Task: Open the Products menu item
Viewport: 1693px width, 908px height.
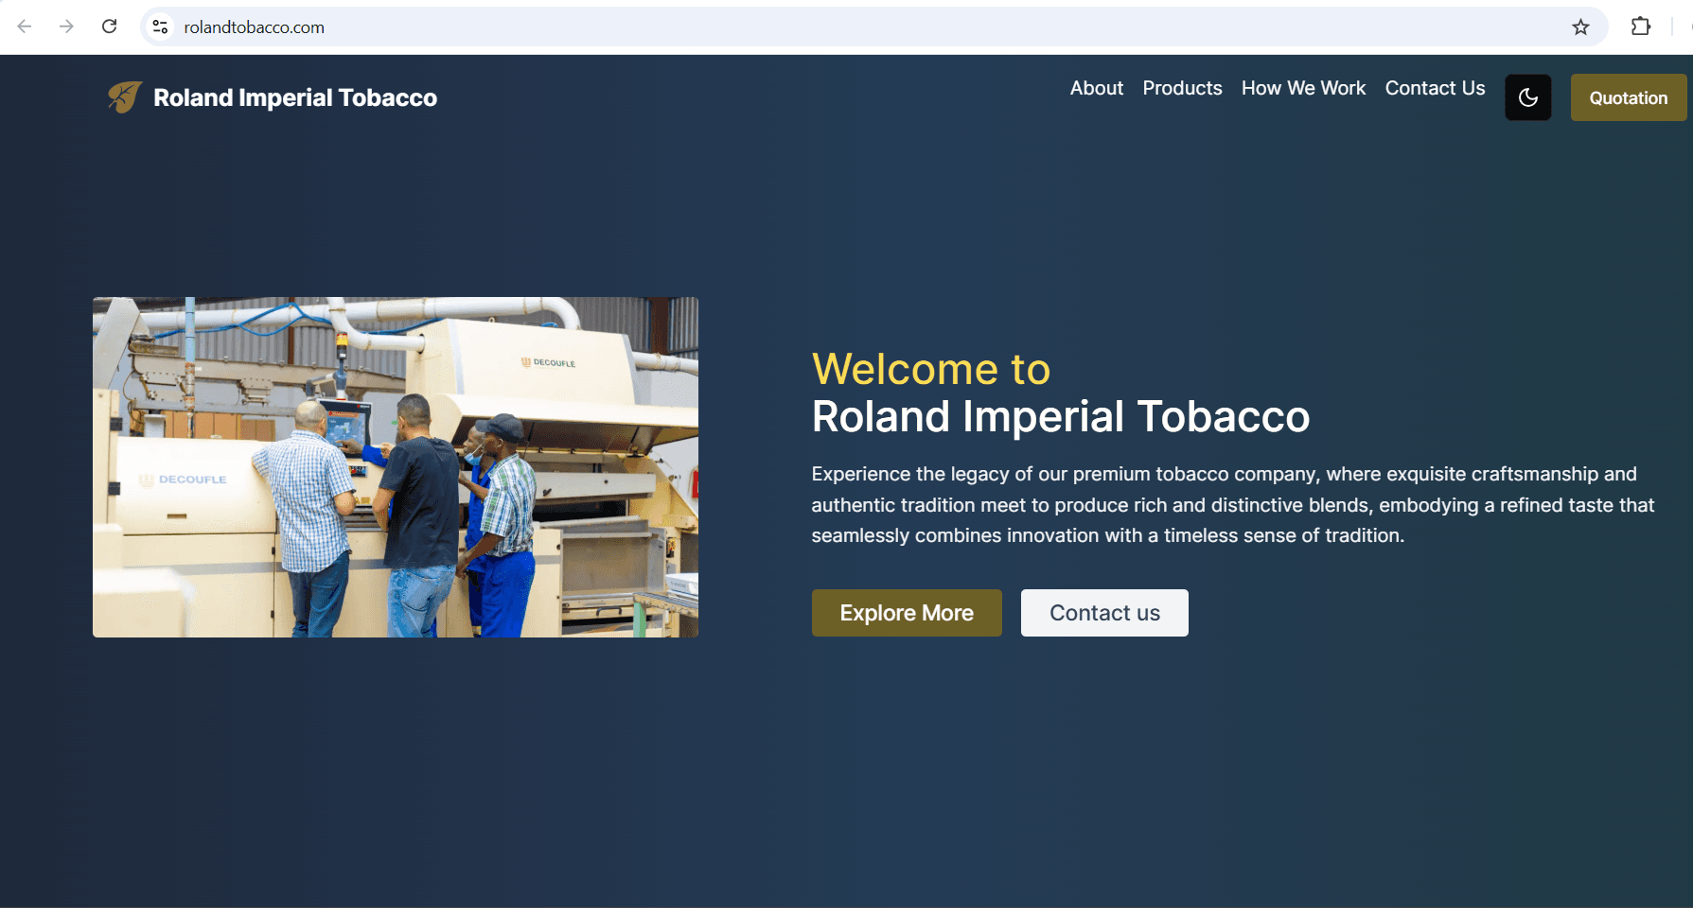Action: click(1182, 88)
